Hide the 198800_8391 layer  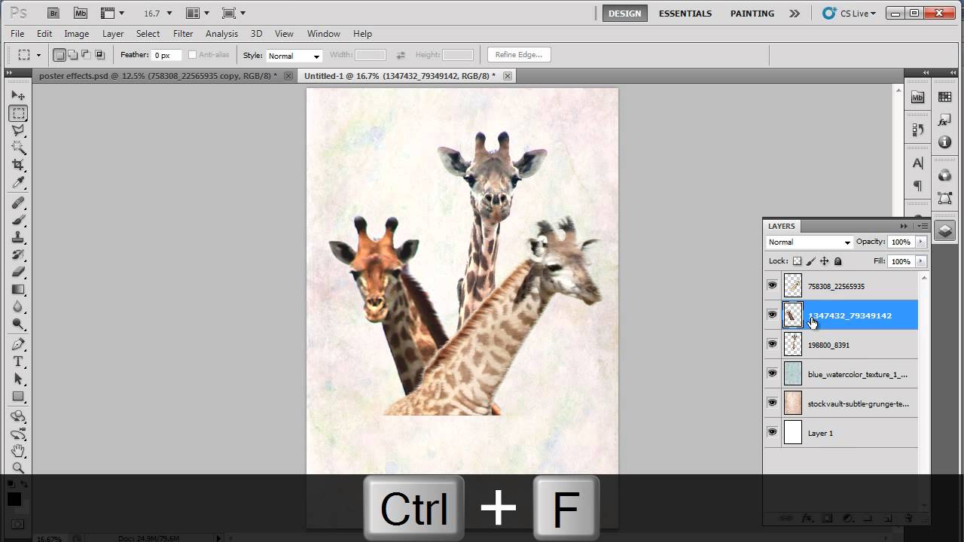[772, 344]
